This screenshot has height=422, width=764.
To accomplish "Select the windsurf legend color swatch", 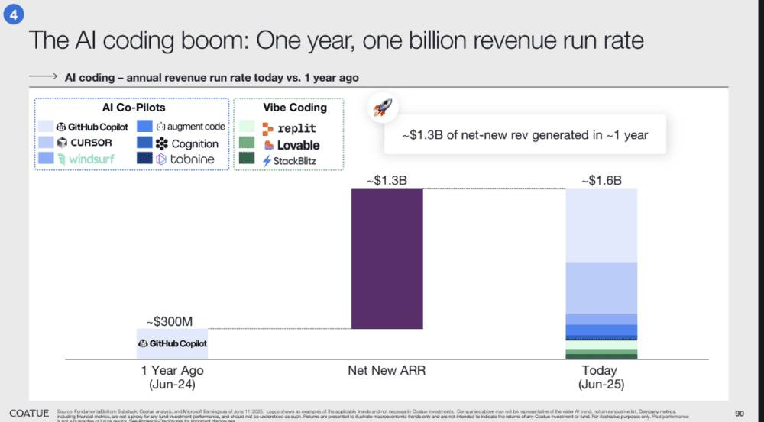I will [x=46, y=158].
